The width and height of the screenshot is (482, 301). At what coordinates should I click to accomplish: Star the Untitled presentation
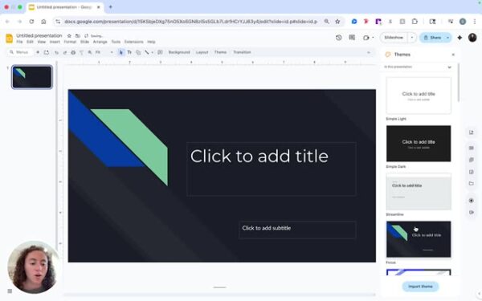click(69, 35)
